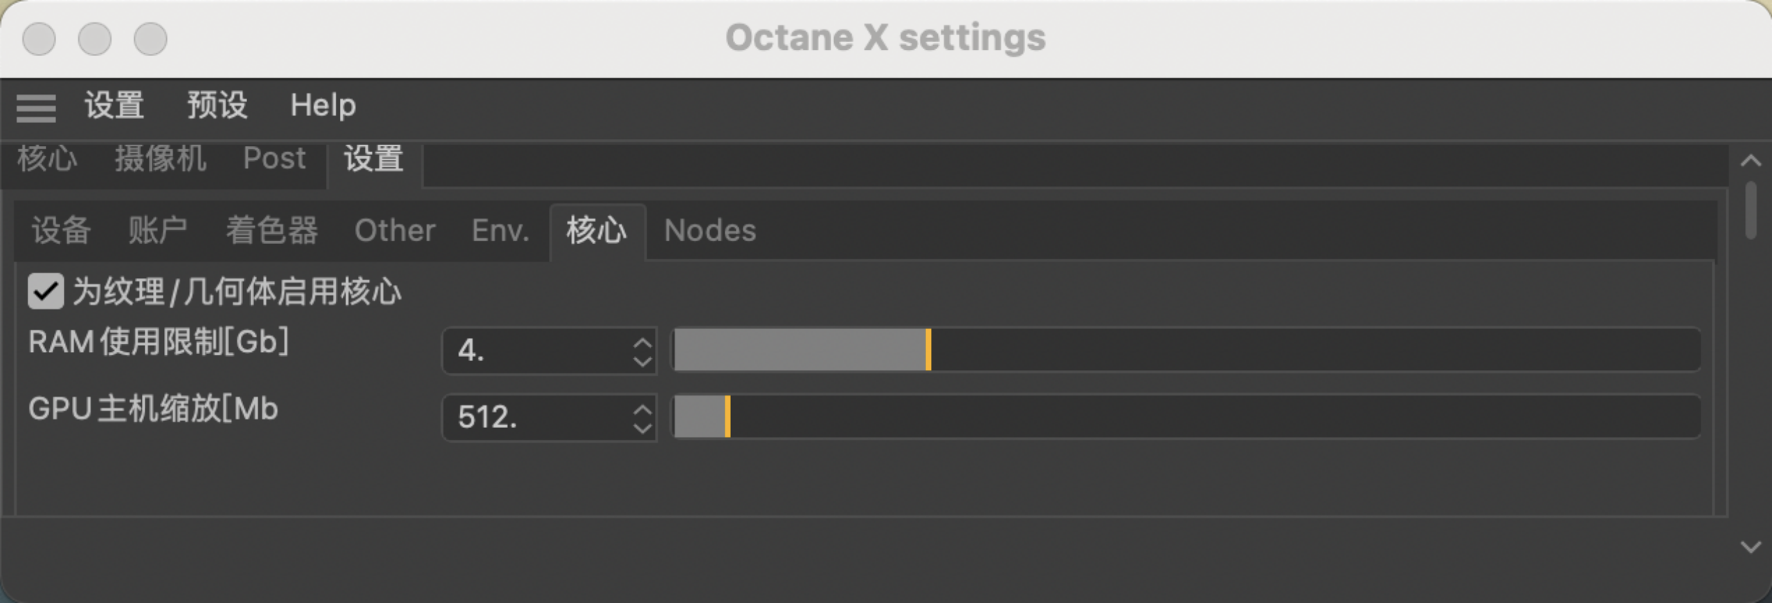1772x603 pixels.
Task: Open the Nodes sub-tab
Action: click(x=710, y=230)
